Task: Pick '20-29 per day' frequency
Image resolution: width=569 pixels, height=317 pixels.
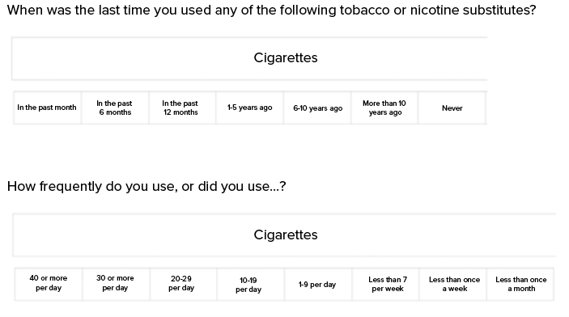Action: click(183, 285)
